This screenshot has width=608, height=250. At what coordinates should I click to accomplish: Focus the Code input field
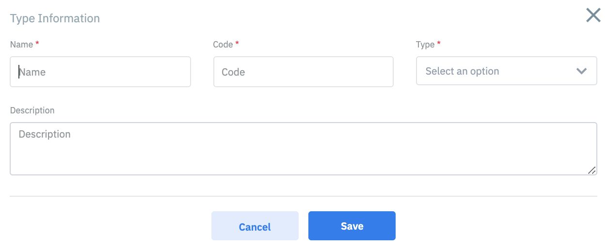click(303, 72)
